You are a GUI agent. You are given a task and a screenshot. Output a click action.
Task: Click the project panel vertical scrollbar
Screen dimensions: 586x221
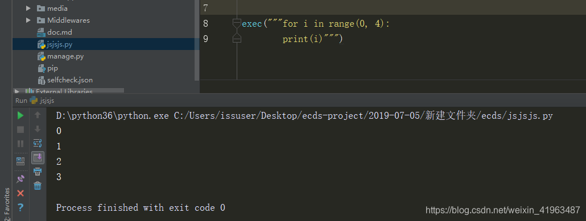point(197,40)
